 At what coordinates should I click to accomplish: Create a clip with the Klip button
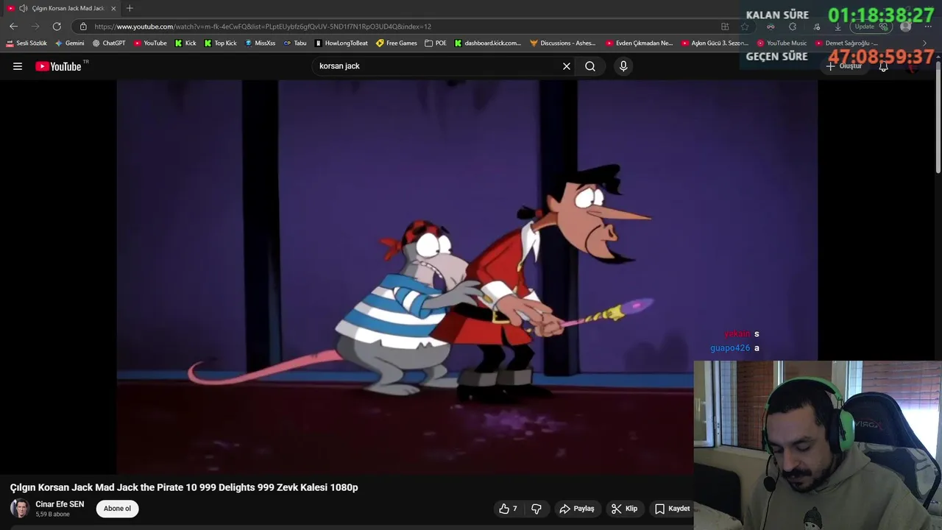pos(624,509)
